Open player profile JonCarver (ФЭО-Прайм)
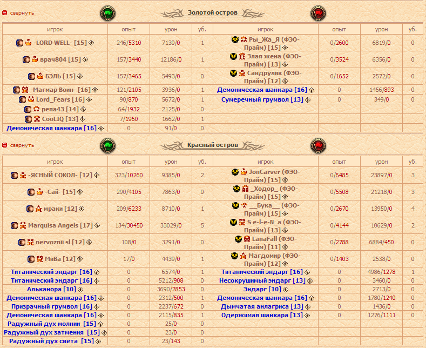The height and width of the screenshot is (348, 426). pyautogui.click(x=272, y=176)
